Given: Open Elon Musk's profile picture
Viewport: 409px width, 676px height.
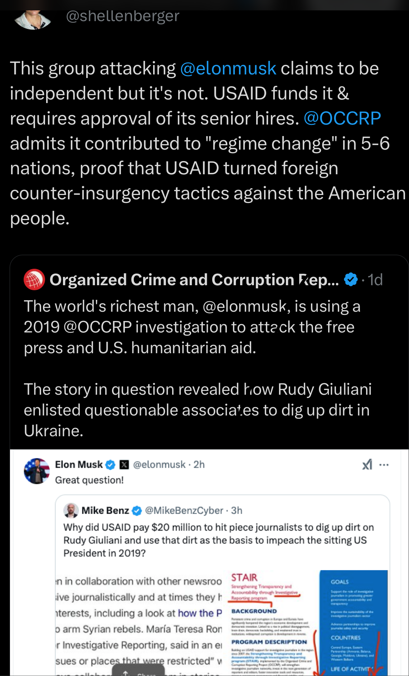Looking at the screenshot, I should tap(36, 471).
